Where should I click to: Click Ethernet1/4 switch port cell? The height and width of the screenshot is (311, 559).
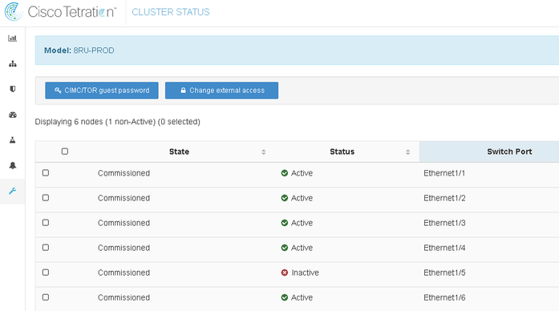[444, 248]
